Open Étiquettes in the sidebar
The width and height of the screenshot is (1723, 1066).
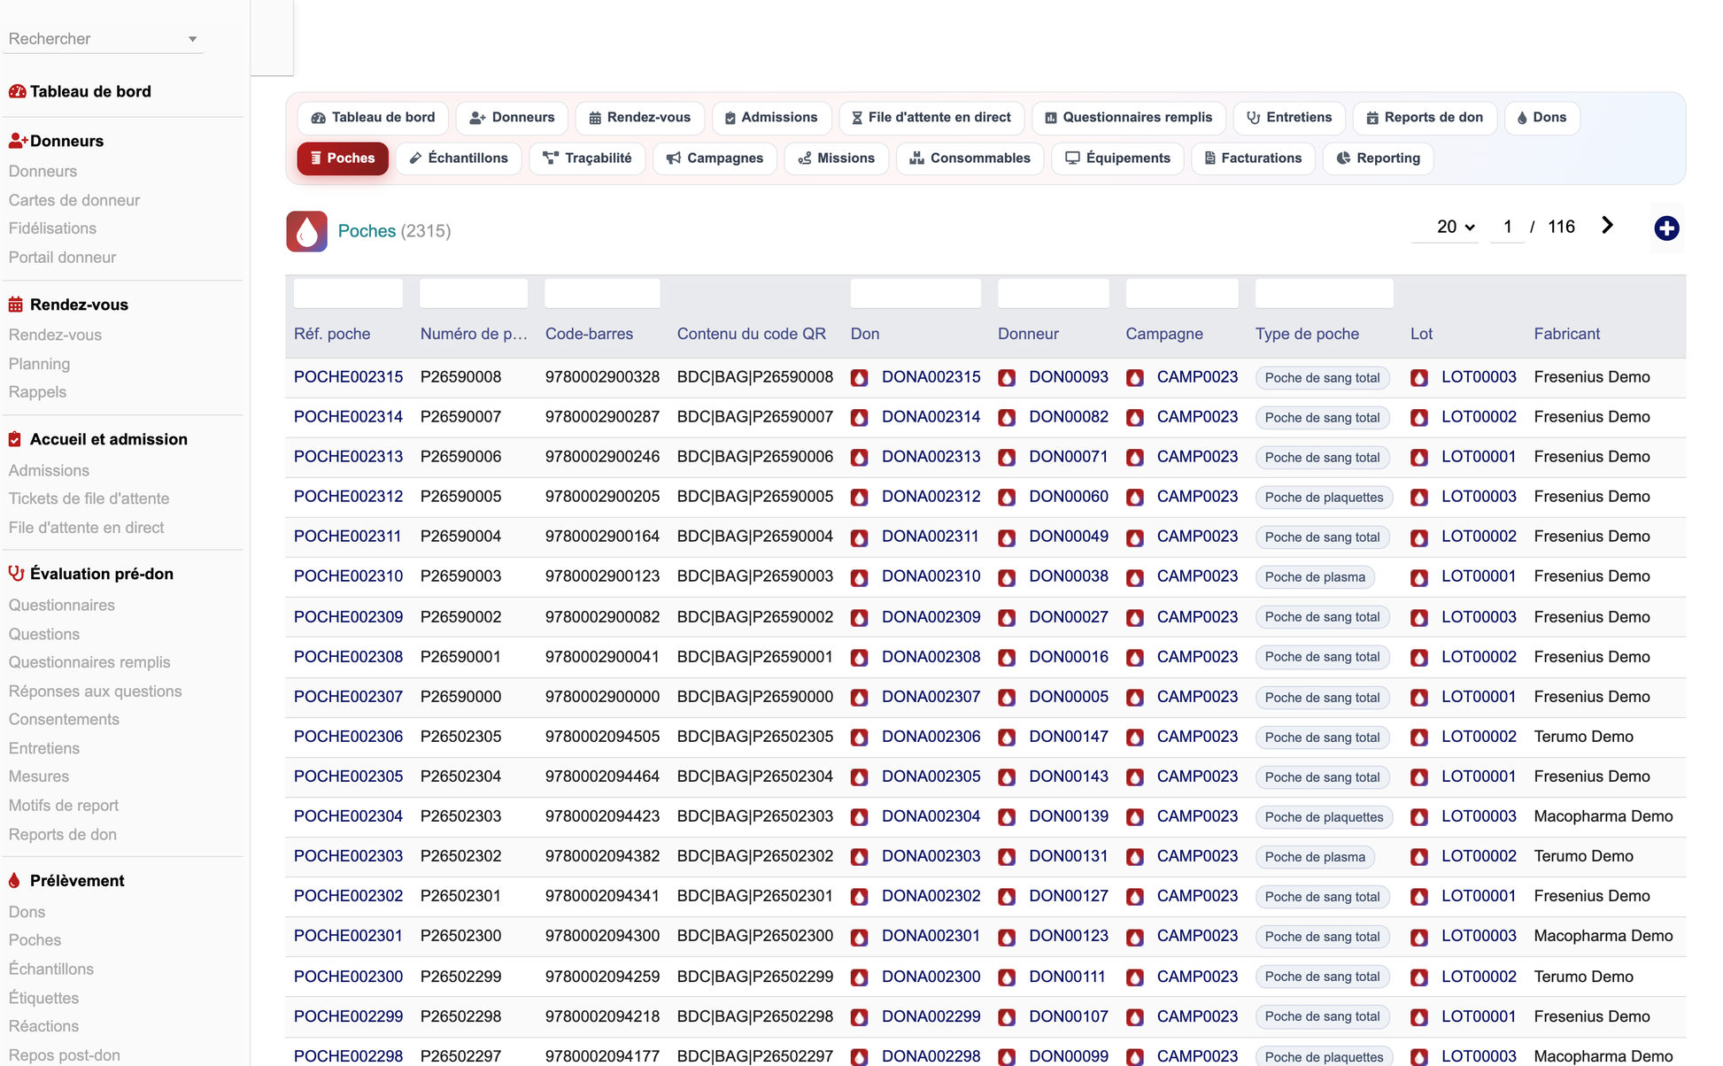[x=43, y=998]
